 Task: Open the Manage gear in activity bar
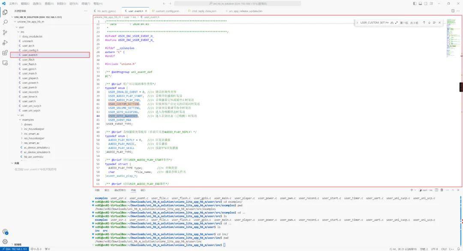click(5, 242)
